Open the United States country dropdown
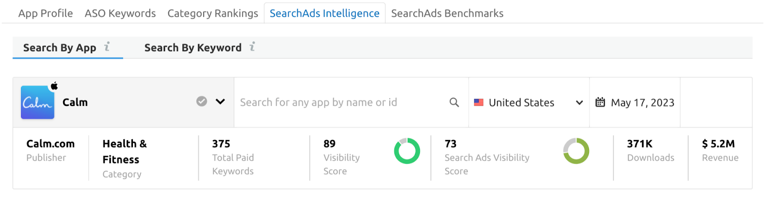 579,103
